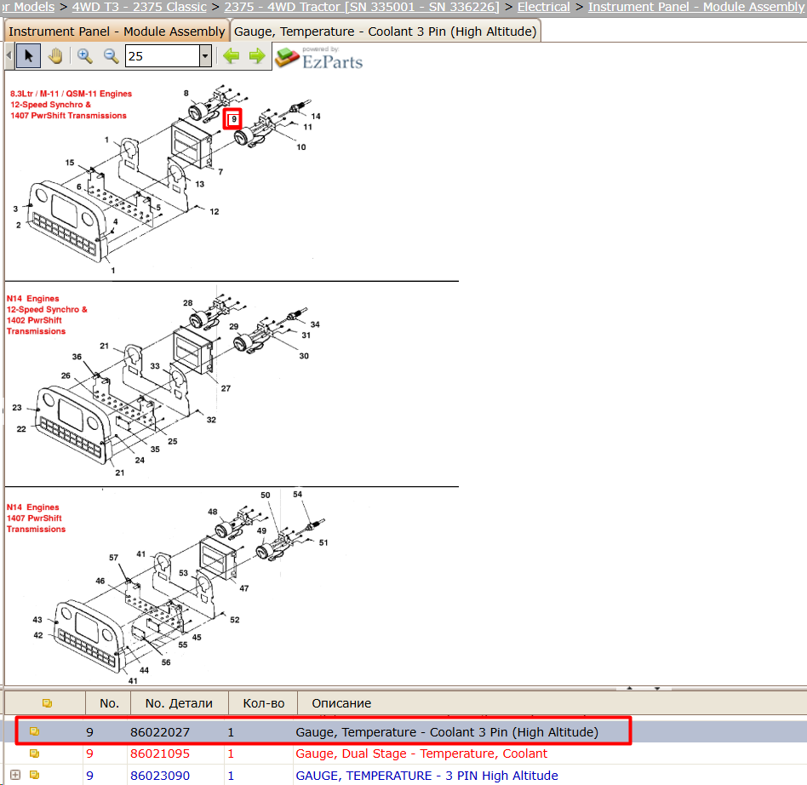Click callout 9 in the top diagram
The height and width of the screenshot is (785, 807).
pyautogui.click(x=233, y=119)
